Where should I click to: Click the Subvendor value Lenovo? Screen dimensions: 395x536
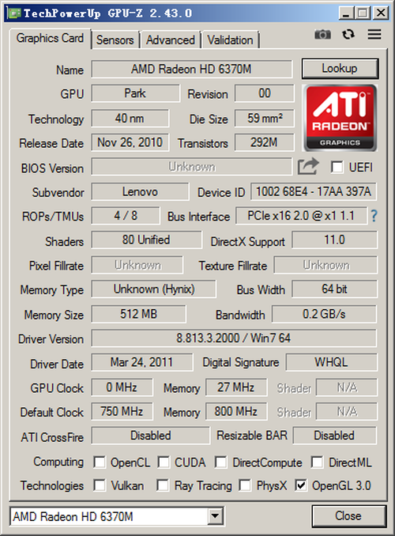140,191
